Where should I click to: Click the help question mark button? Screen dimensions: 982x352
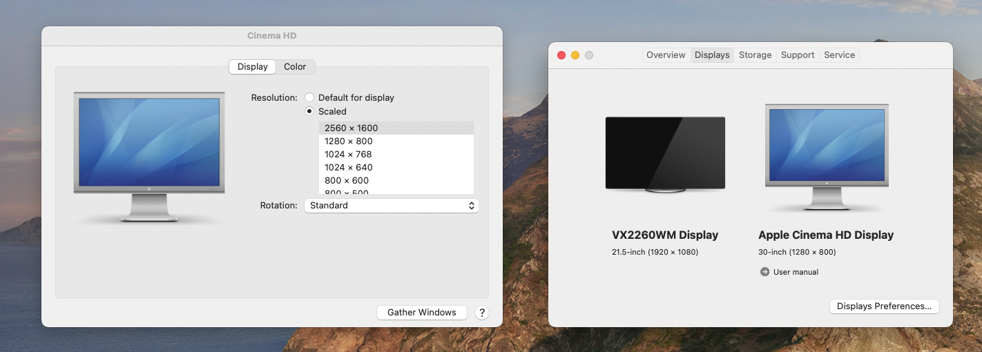click(482, 313)
